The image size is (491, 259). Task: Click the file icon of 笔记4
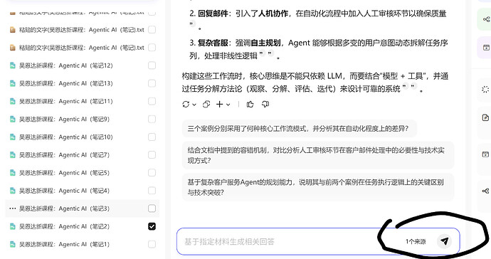point(13,191)
